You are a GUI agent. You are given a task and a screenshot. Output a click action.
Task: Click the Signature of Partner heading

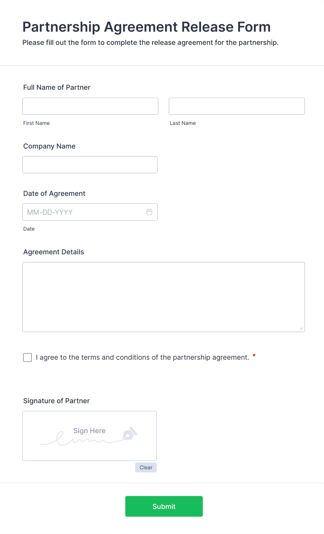[56, 401]
